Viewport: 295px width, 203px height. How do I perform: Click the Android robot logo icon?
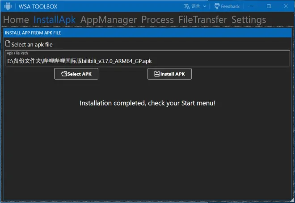[8, 6]
